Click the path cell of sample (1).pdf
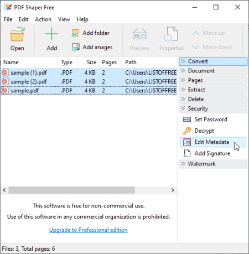This screenshot has width=249, height=254. (151, 72)
